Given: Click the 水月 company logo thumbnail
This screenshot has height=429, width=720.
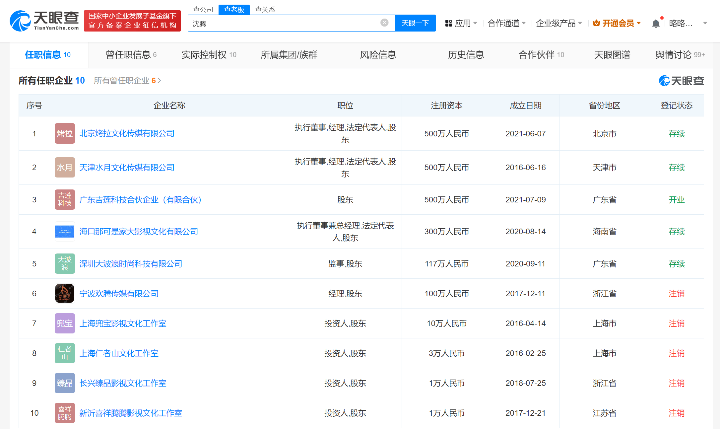Looking at the screenshot, I should 64,167.
